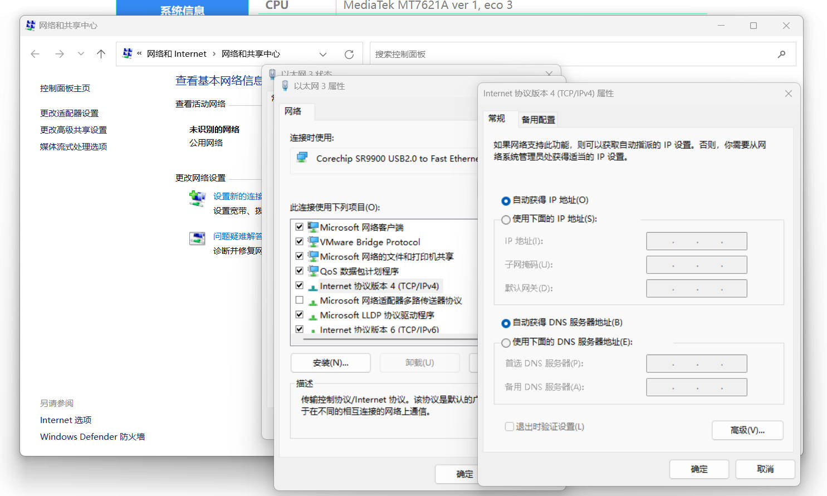Click the 问题疑难解答 troubleshoot icon
Screen dimensions: 827x496
tap(197, 238)
